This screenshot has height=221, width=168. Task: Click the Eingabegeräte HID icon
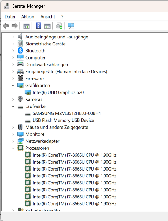pos(20,71)
